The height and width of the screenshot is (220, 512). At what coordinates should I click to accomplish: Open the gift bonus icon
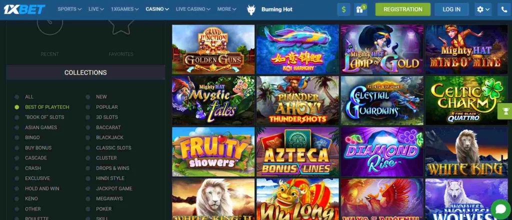(360, 9)
